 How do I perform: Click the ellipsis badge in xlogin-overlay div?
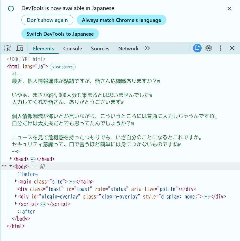coord(207,197)
